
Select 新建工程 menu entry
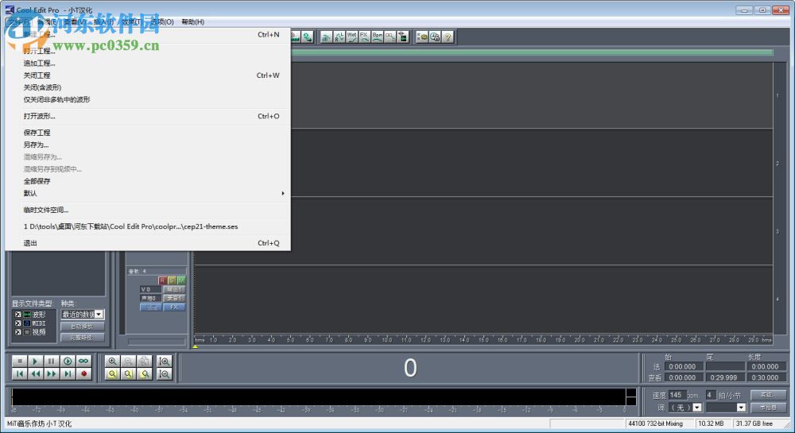click(149, 34)
